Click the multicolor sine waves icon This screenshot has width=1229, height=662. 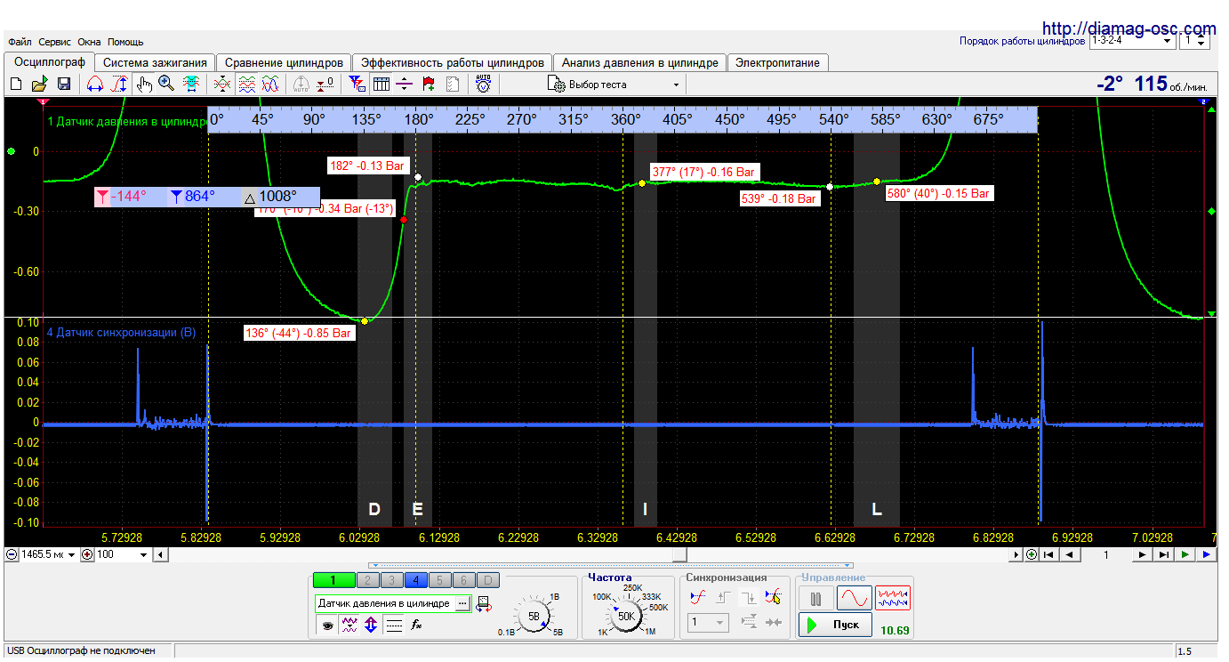coord(271,85)
